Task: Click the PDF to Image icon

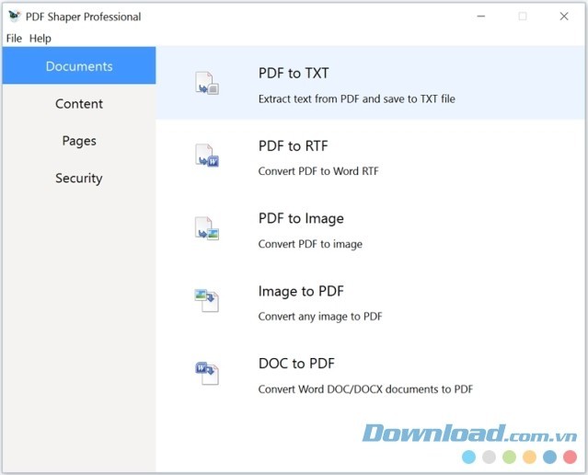Action: [x=207, y=228]
